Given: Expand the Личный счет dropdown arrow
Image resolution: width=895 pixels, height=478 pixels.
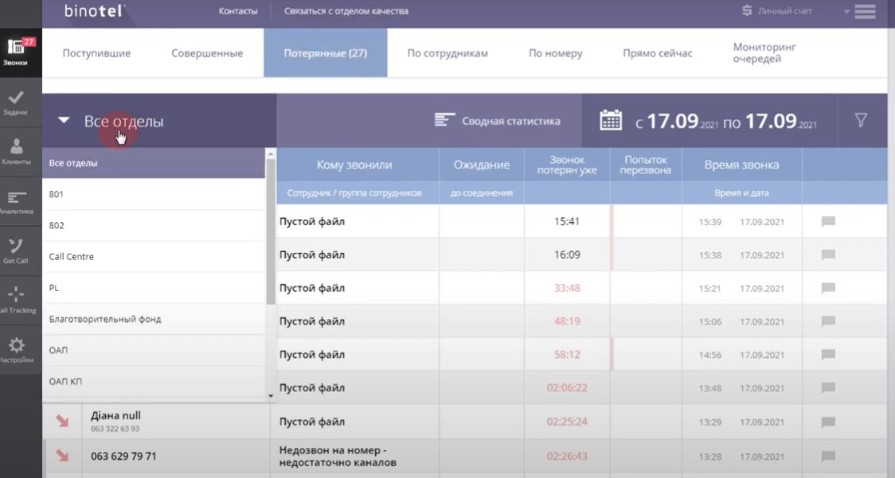Looking at the screenshot, I should point(846,12).
